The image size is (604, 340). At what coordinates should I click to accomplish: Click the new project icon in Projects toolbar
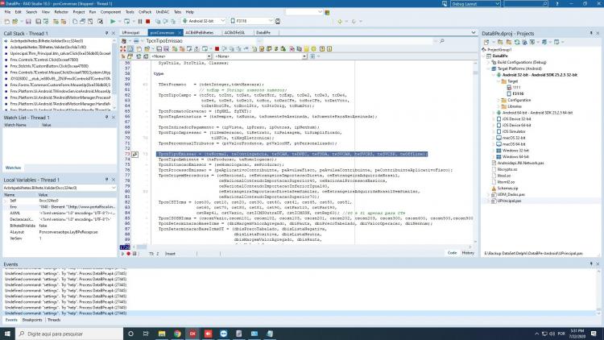click(486, 42)
